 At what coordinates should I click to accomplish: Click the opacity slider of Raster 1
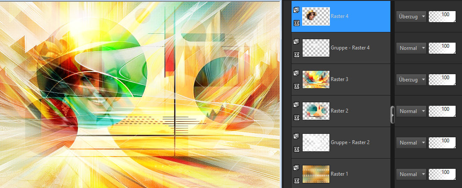coord(442,174)
